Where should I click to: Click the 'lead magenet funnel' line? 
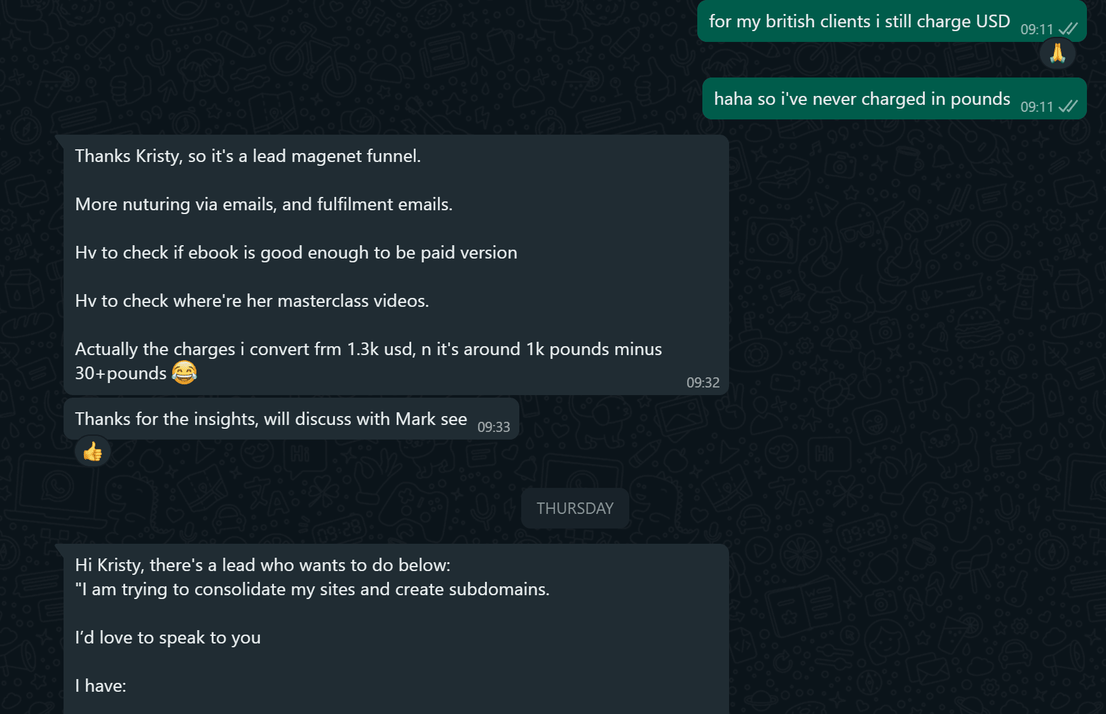(x=248, y=156)
